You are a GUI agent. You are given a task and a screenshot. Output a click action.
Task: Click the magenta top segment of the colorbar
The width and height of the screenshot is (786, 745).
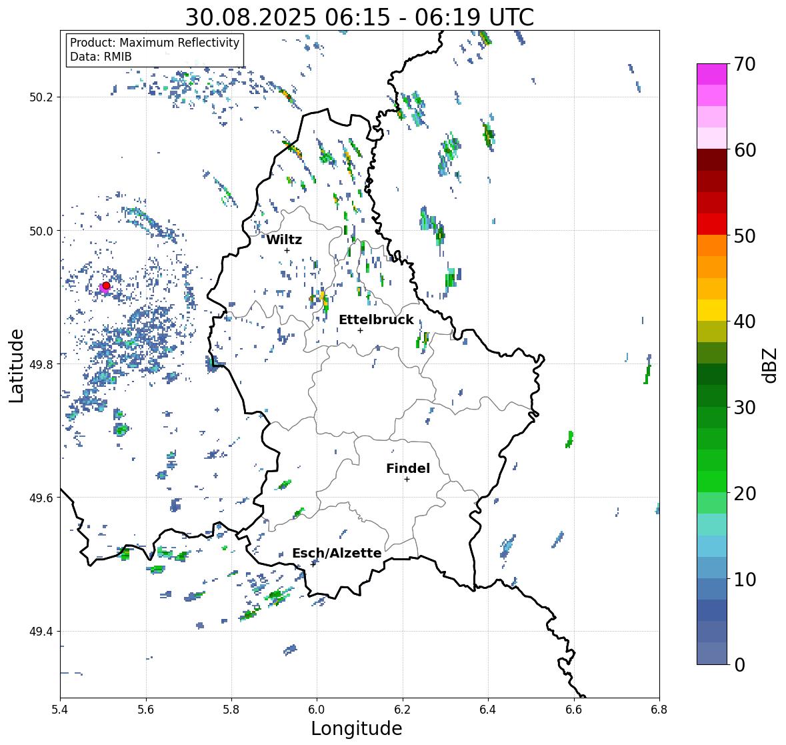[712, 74]
